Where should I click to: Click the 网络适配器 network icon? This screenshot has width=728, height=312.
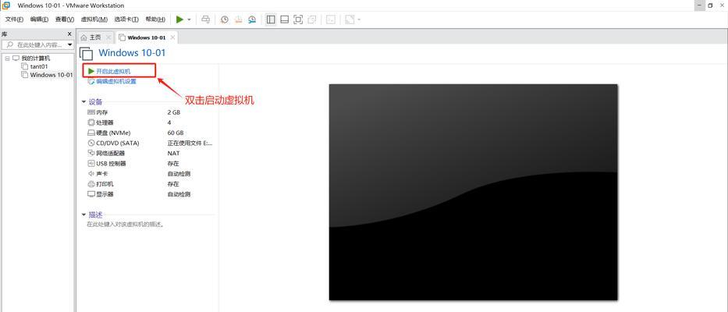(x=91, y=153)
